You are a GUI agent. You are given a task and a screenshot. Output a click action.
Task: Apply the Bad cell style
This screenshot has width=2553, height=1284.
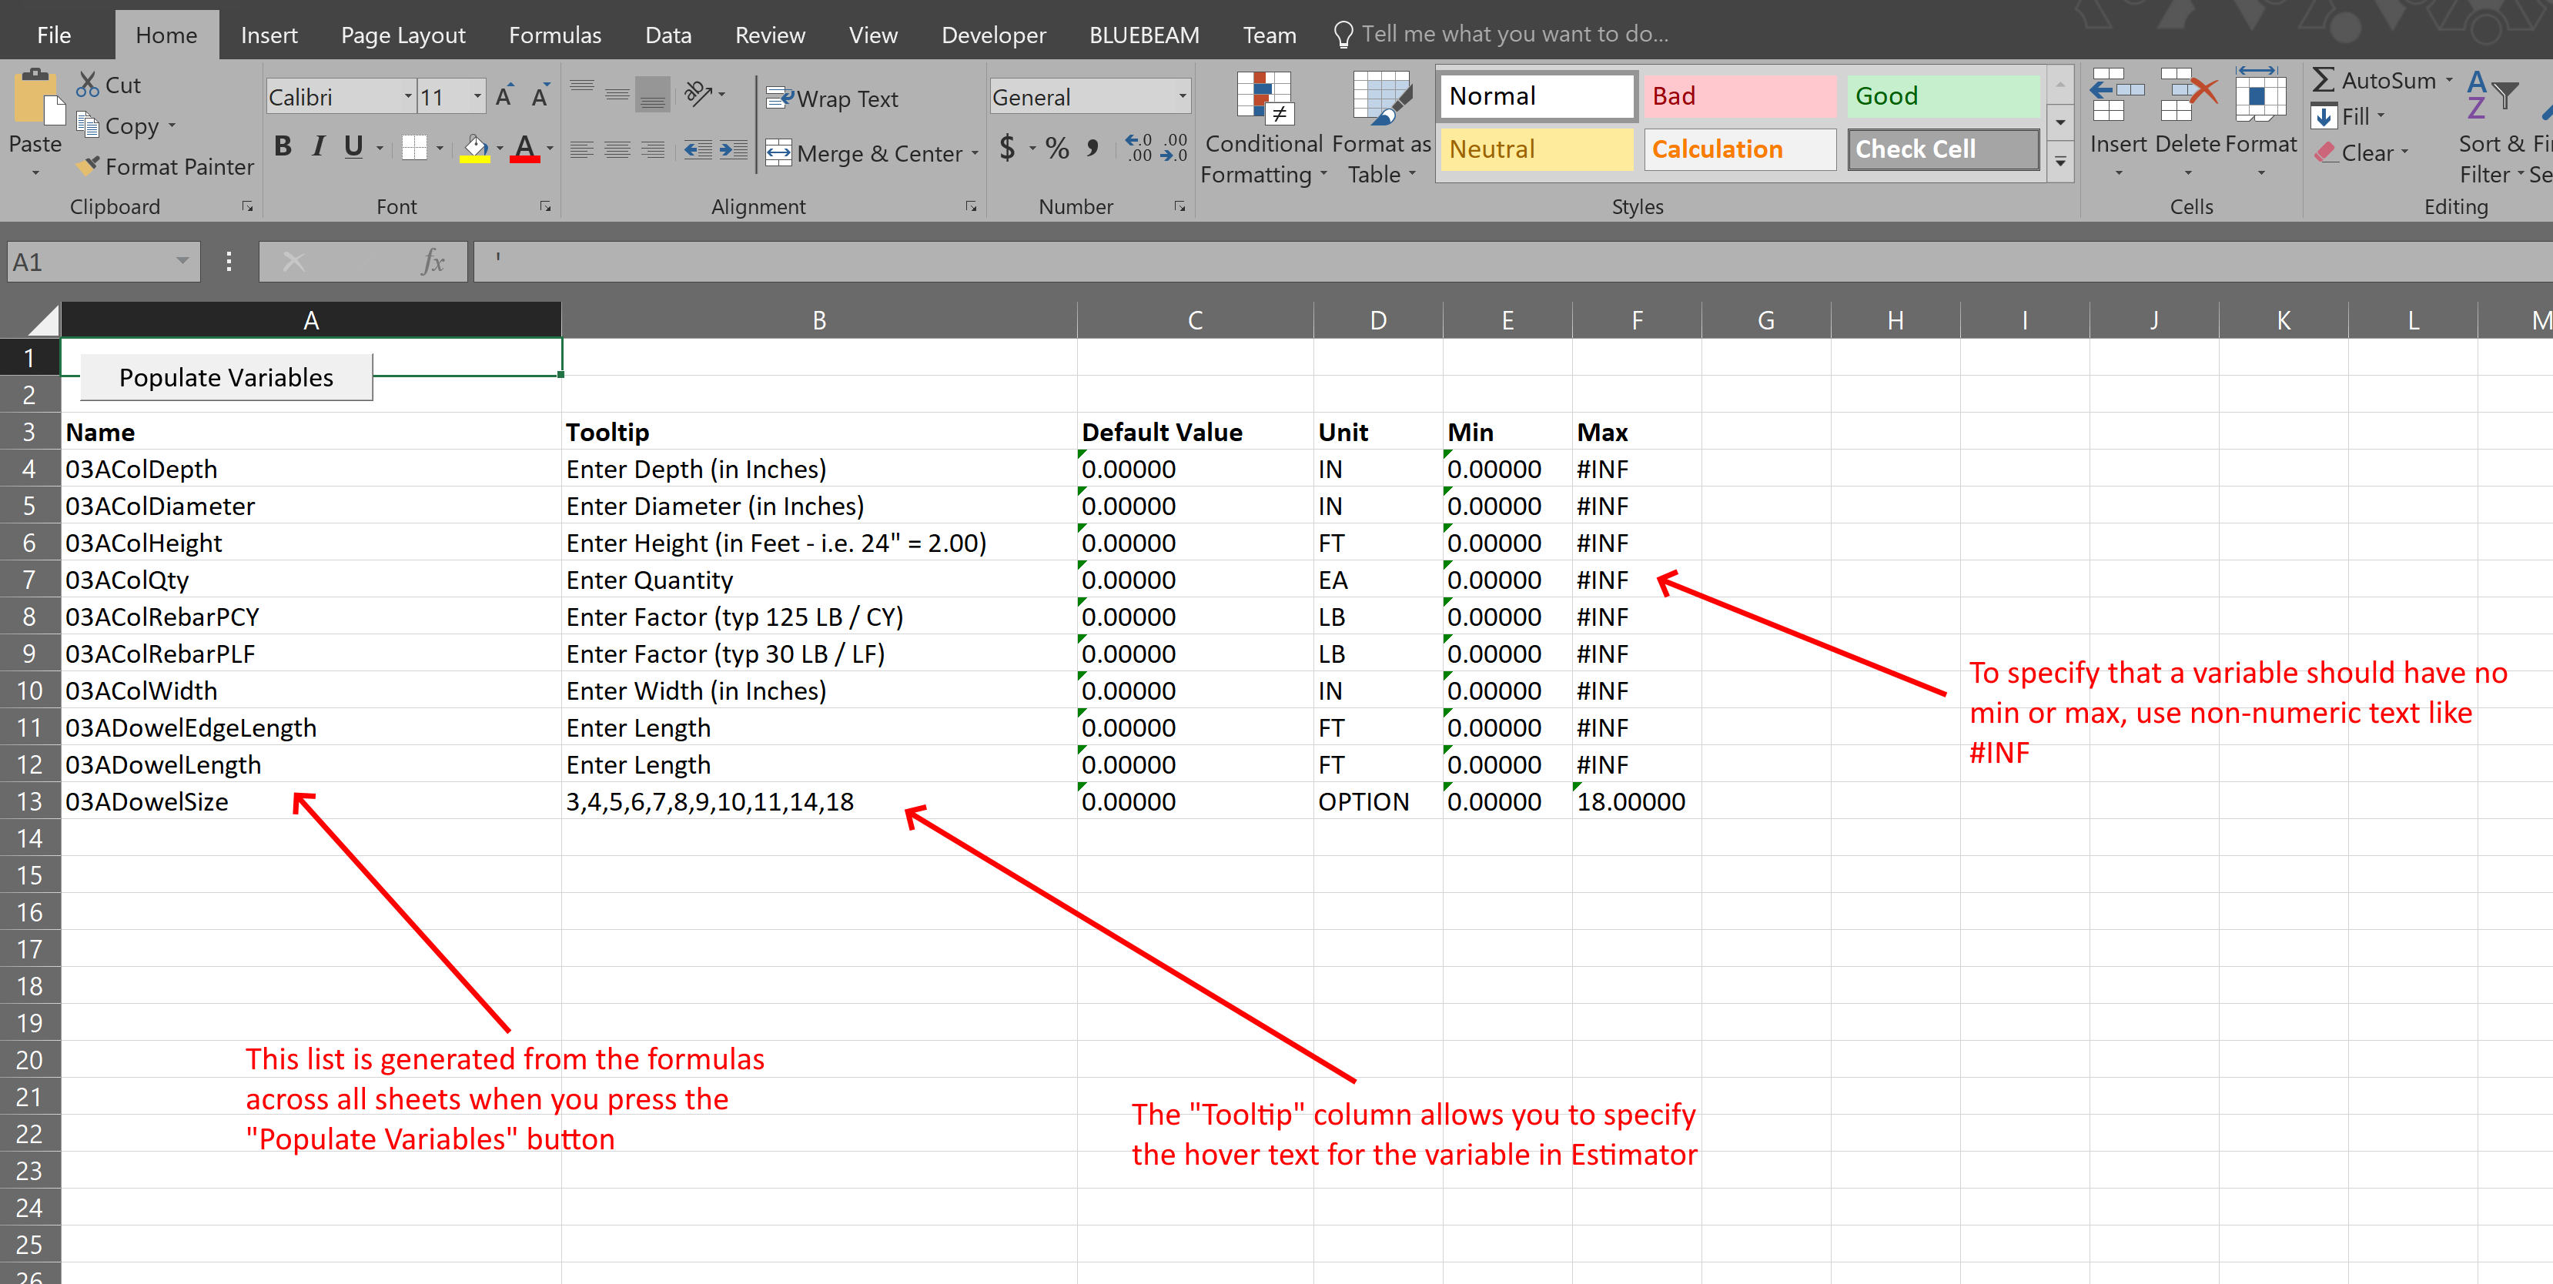pos(1739,96)
